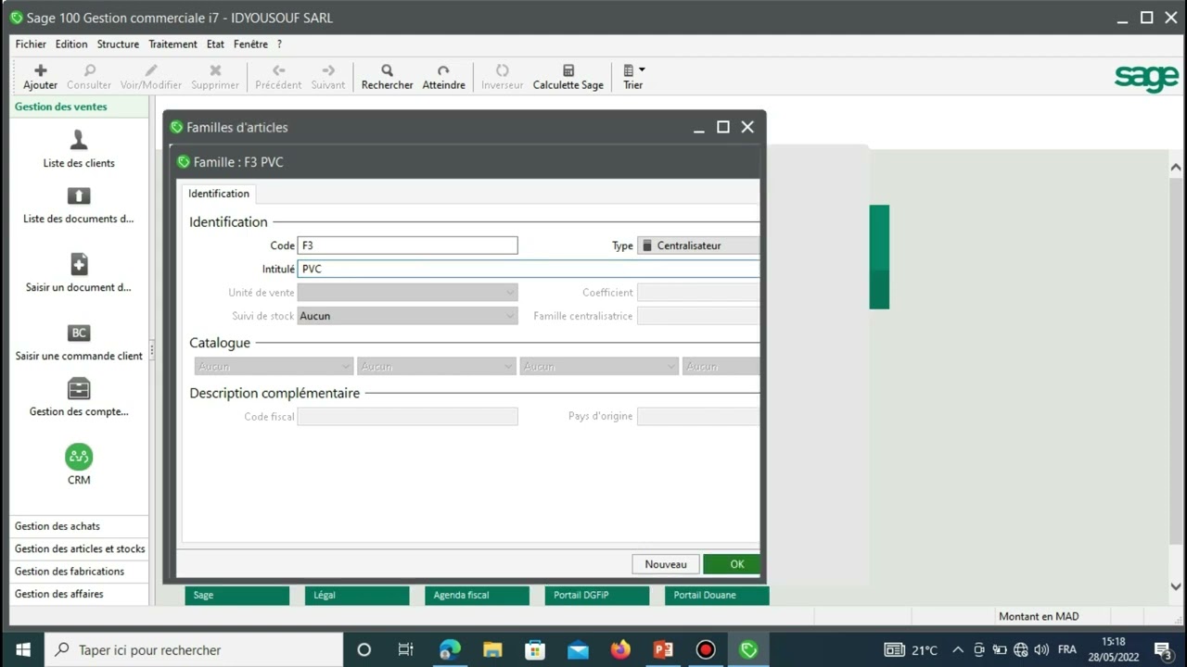The height and width of the screenshot is (667, 1187).
Task: Click the Voir/Modifier pencil icon
Action: pyautogui.click(x=151, y=70)
